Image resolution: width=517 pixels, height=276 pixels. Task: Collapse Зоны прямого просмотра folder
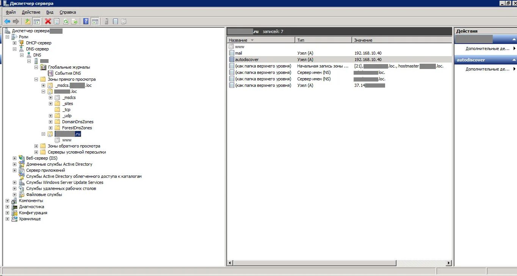[36, 79]
